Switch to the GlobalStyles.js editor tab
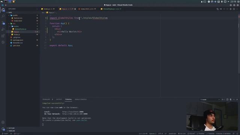This screenshot has height=135, width=240. (112, 9)
